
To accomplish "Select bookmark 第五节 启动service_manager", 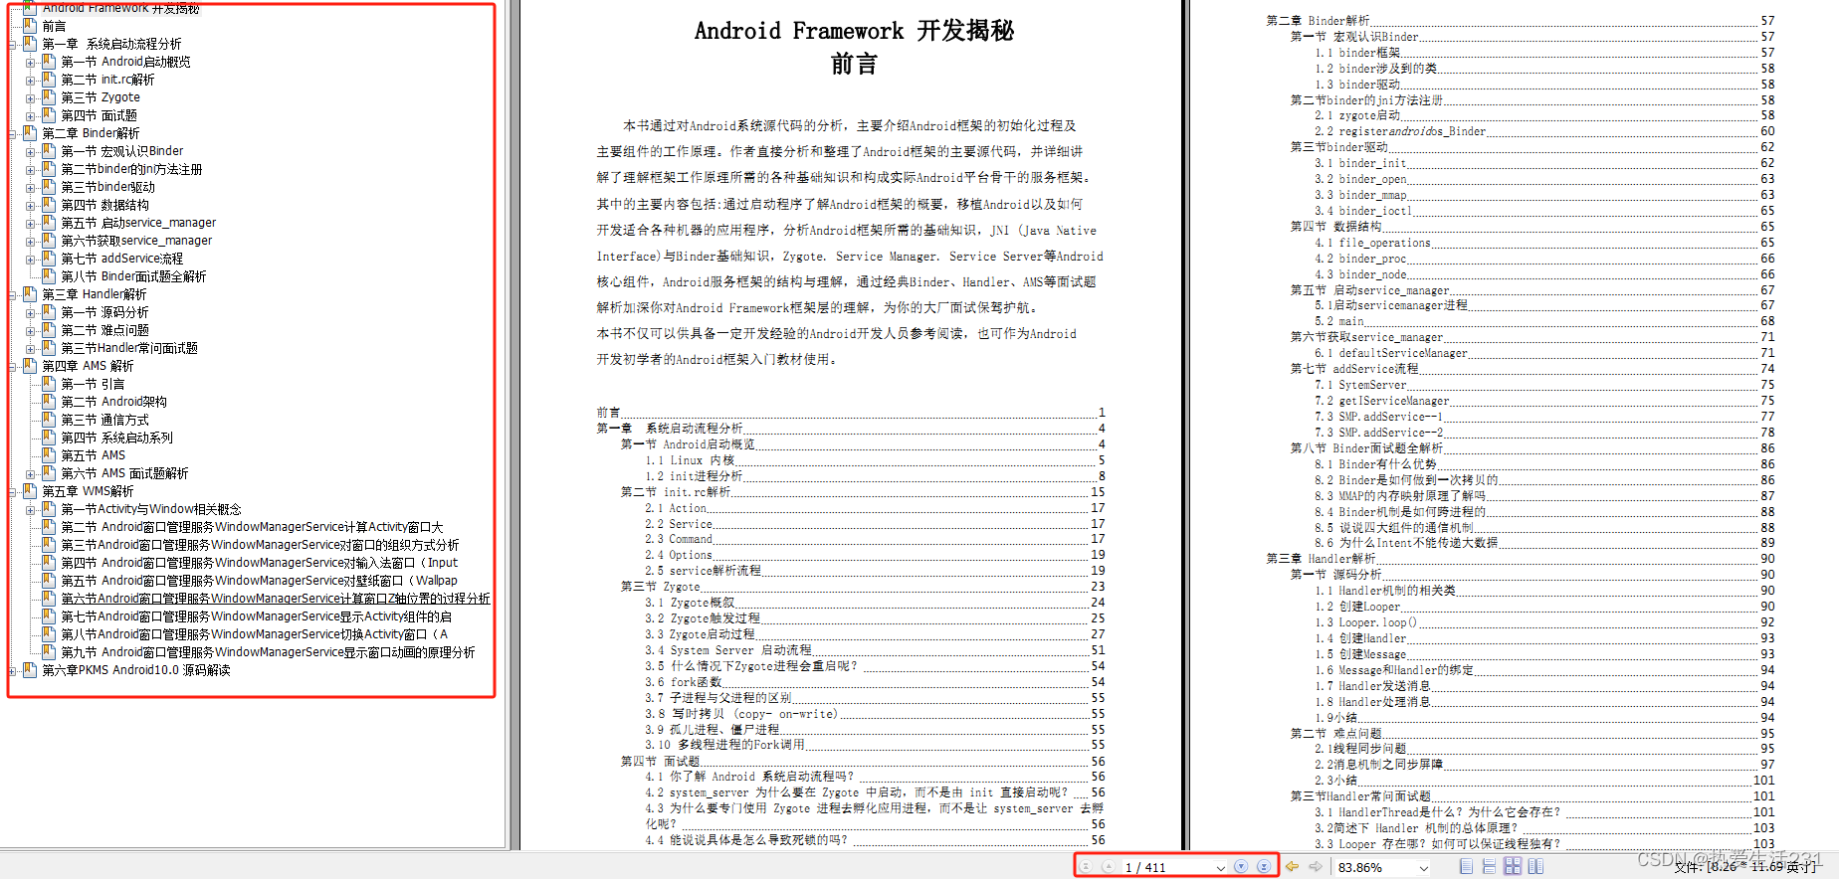I will 138,223.
